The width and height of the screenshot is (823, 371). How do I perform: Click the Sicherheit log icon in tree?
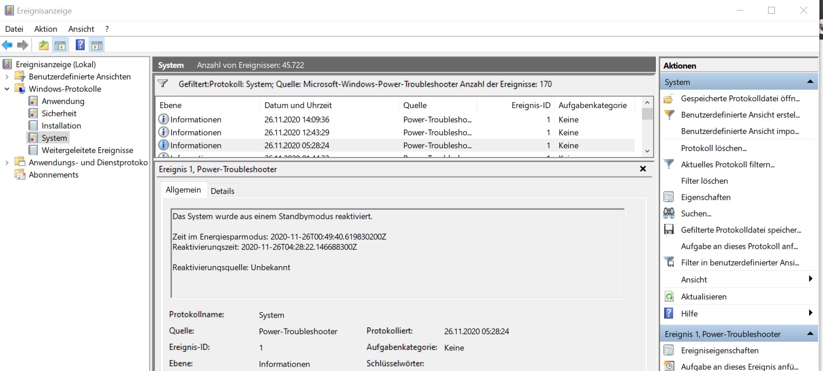click(33, 113)
